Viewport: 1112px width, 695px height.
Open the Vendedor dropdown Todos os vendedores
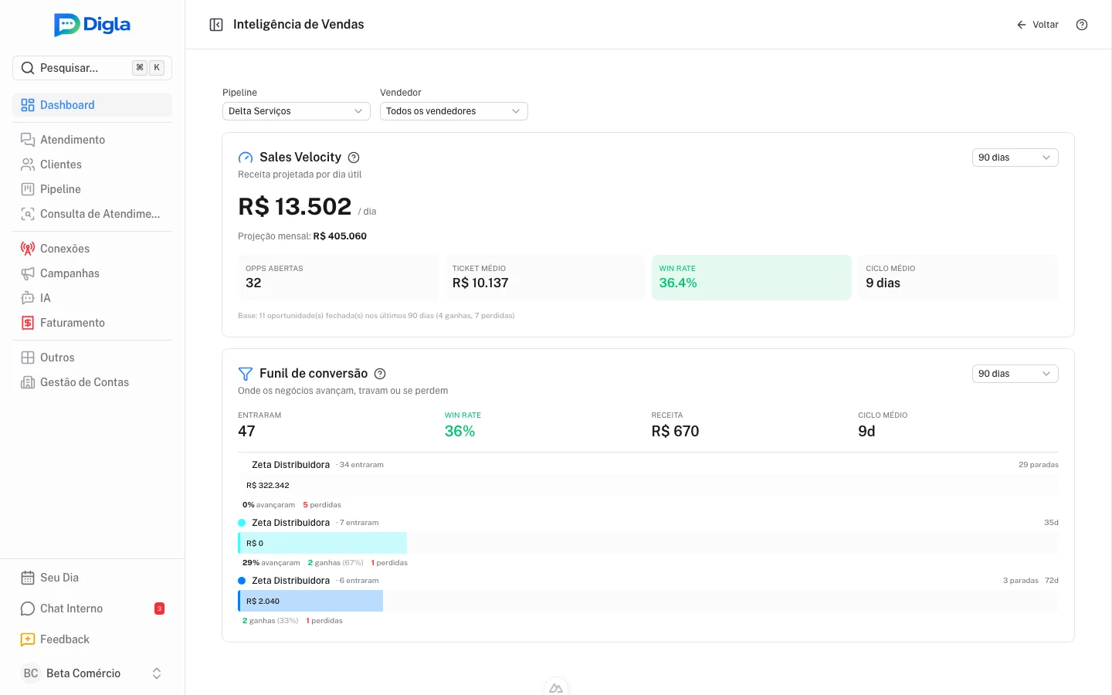[454, 111]
